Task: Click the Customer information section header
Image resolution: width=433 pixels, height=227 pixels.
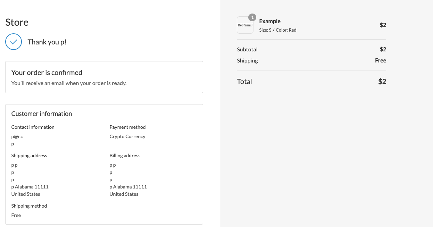Action: [x=41, y=113]
